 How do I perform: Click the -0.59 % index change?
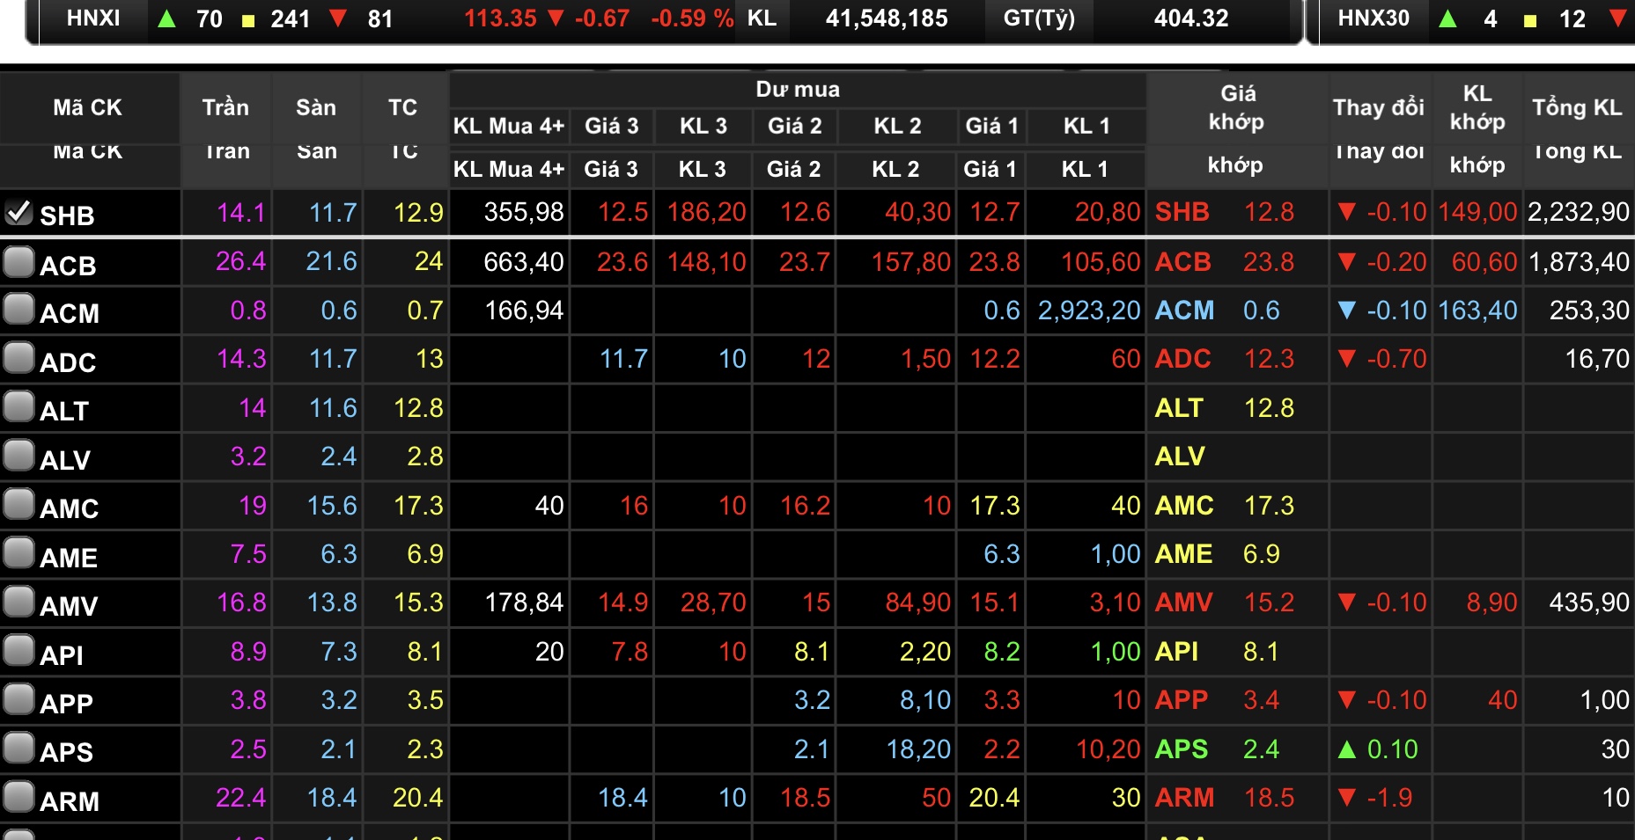click(x=692, y=18)
